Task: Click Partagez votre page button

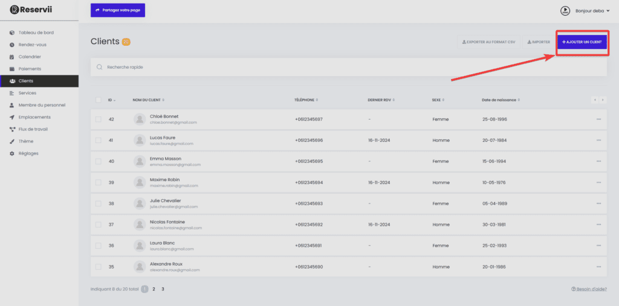Action: pos(118,10)
